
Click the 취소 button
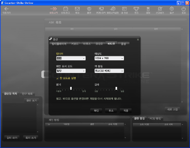pos(111,111)
